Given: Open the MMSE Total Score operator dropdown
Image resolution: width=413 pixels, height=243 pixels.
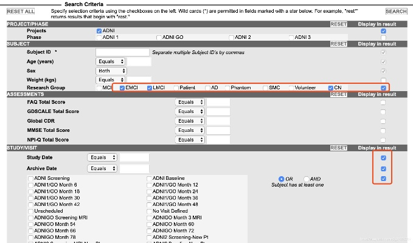Looking at the screenshot, I should coord(189,130).
